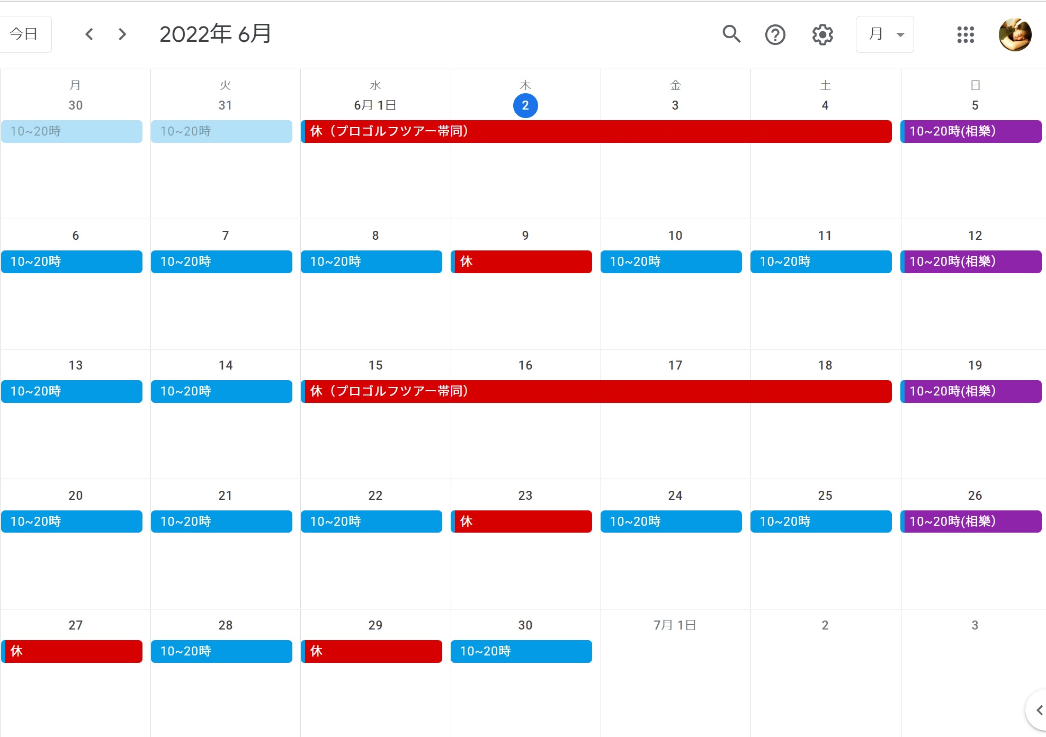Go to previous month
1046x737 pixels.
(x=89, y=34)
